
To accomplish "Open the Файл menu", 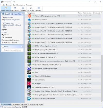I will tap(3, 5).
